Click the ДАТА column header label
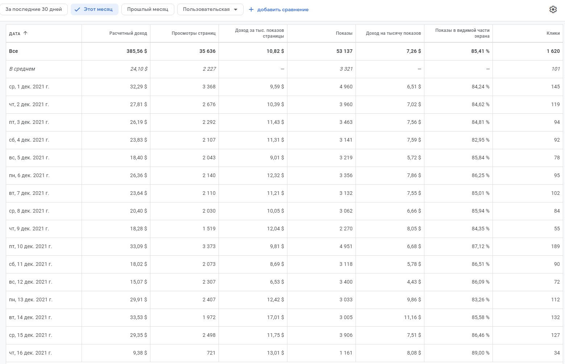 (x=14, y=34)
